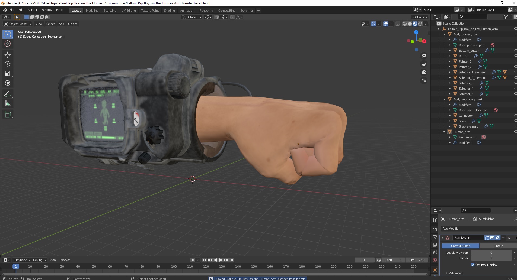Open the viewport Options dropdown
Image resolution: width=517 pixels, height=280 pixels.
tap(420, 17)
